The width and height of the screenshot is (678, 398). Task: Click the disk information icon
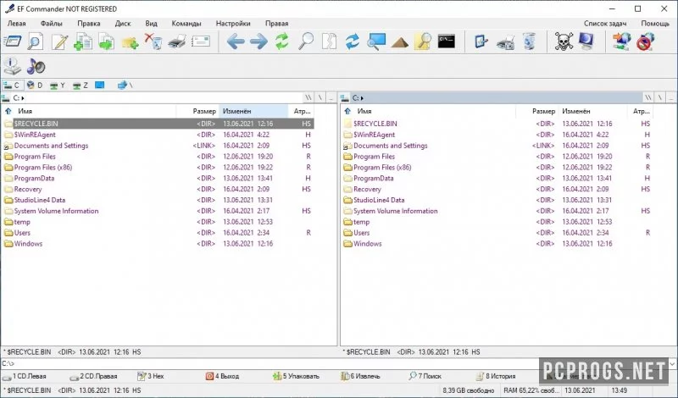[x=12, y=66]
